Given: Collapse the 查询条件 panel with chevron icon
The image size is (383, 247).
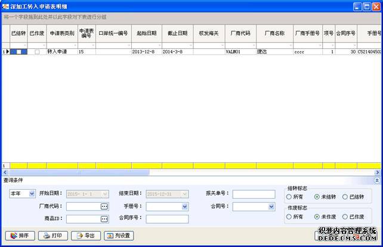Looking at the screenshot, I should [376, 180].
